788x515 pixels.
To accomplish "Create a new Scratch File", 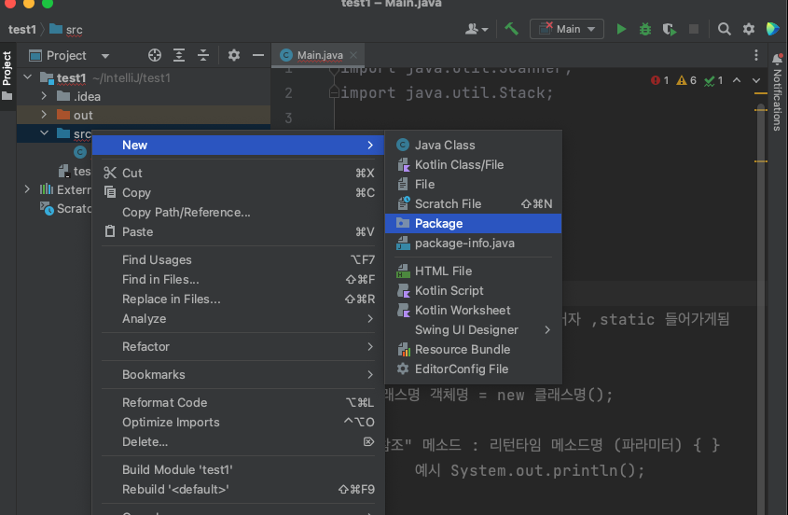I will 474,203.
